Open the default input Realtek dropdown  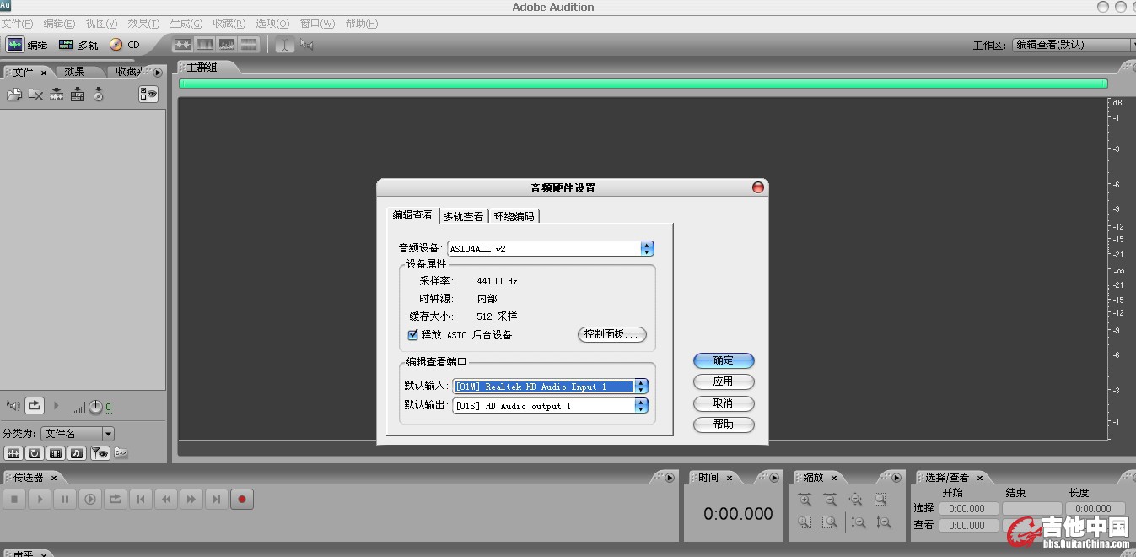(550, 387)
